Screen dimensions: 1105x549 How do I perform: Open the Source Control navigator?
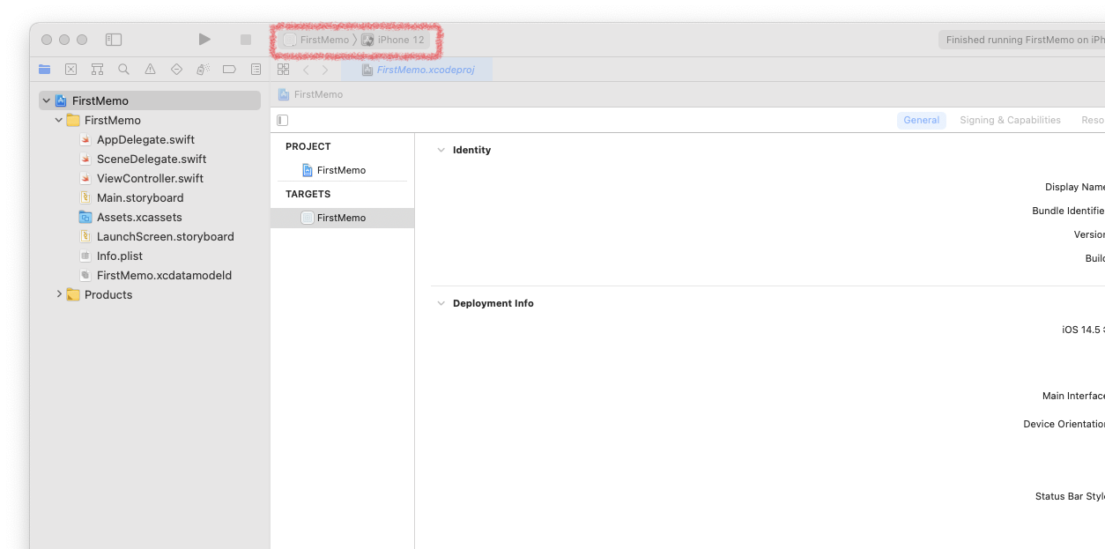pos(71,70)
